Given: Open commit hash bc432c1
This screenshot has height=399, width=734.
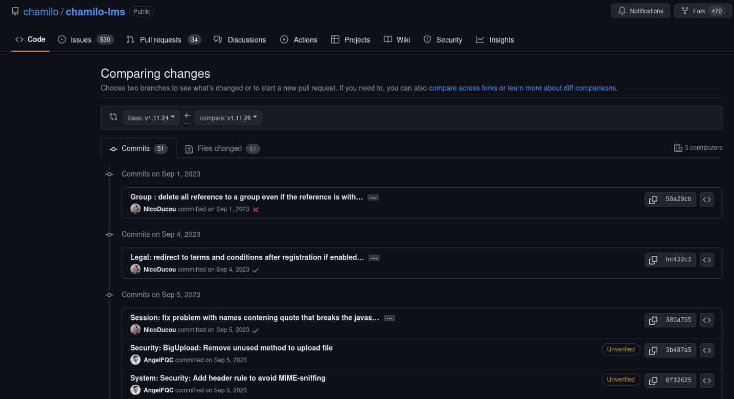Looking at the screenshot, I should tap(678, 260).
